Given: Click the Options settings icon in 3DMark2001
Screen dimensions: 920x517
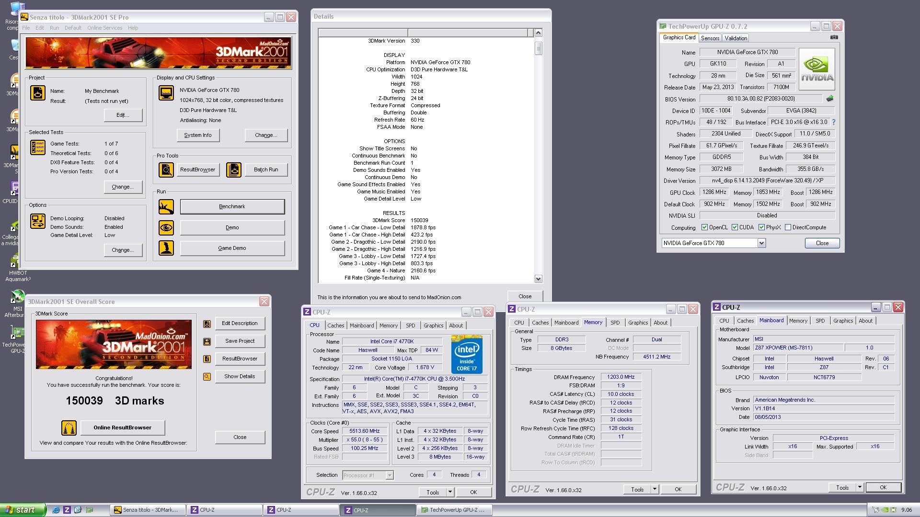Looking at the screenshot, I should 38,221.
